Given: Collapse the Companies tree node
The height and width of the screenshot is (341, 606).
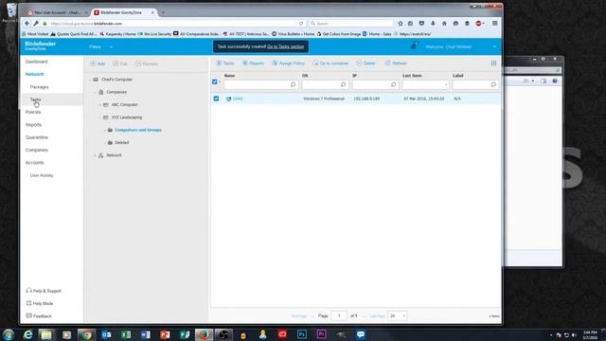Looking at the screenshot, I should coord(95,93).
